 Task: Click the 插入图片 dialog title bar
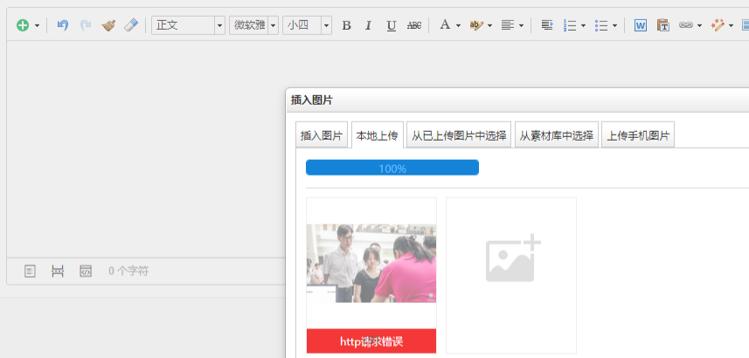pyautogui.click(x=517, y=100)
